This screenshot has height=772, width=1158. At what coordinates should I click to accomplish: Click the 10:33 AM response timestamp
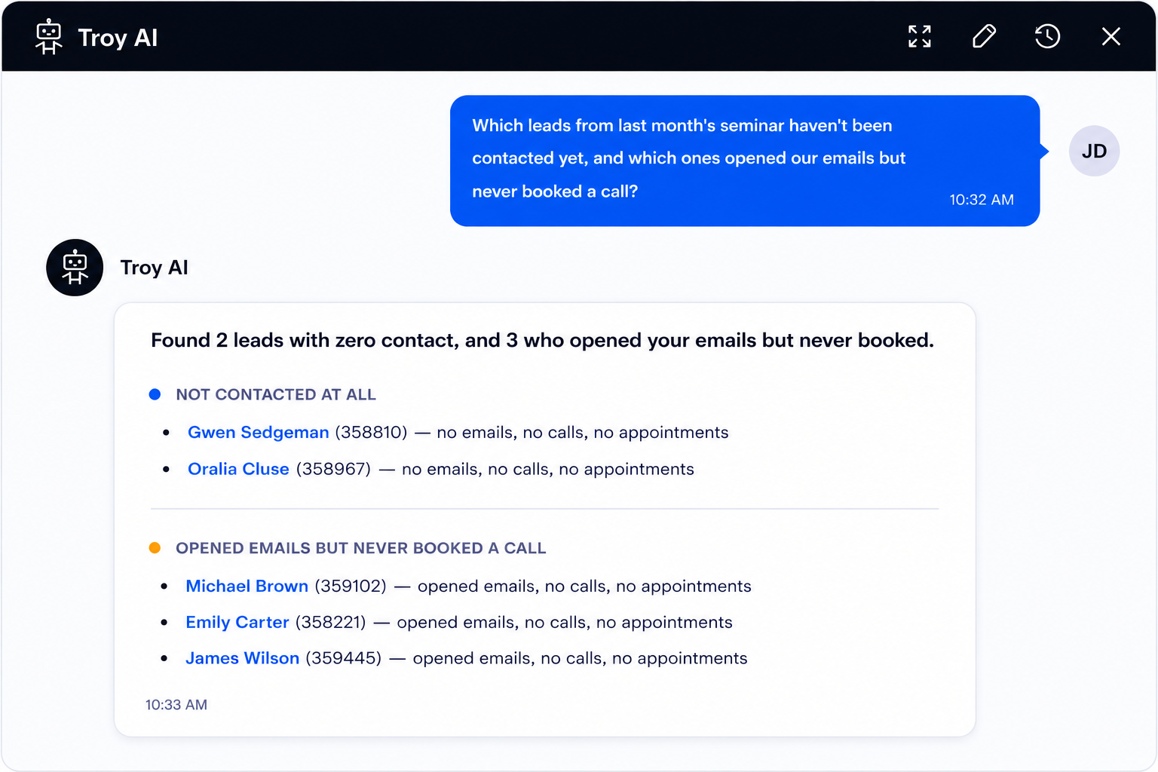pyautogui.click(x=176, y=705)
